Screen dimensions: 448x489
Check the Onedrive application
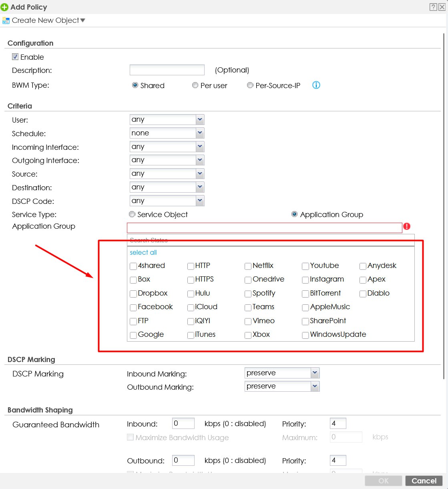coord(248,280)
